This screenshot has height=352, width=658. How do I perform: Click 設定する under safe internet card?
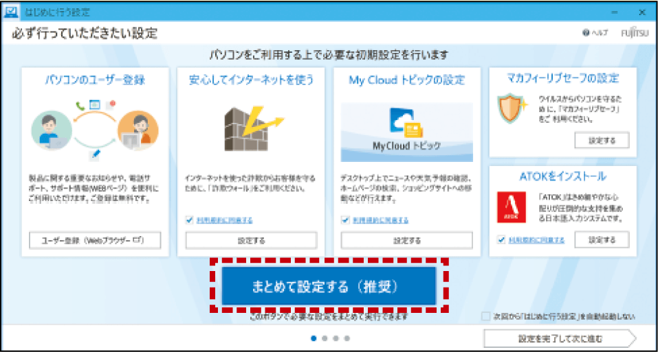click(251, 240)
